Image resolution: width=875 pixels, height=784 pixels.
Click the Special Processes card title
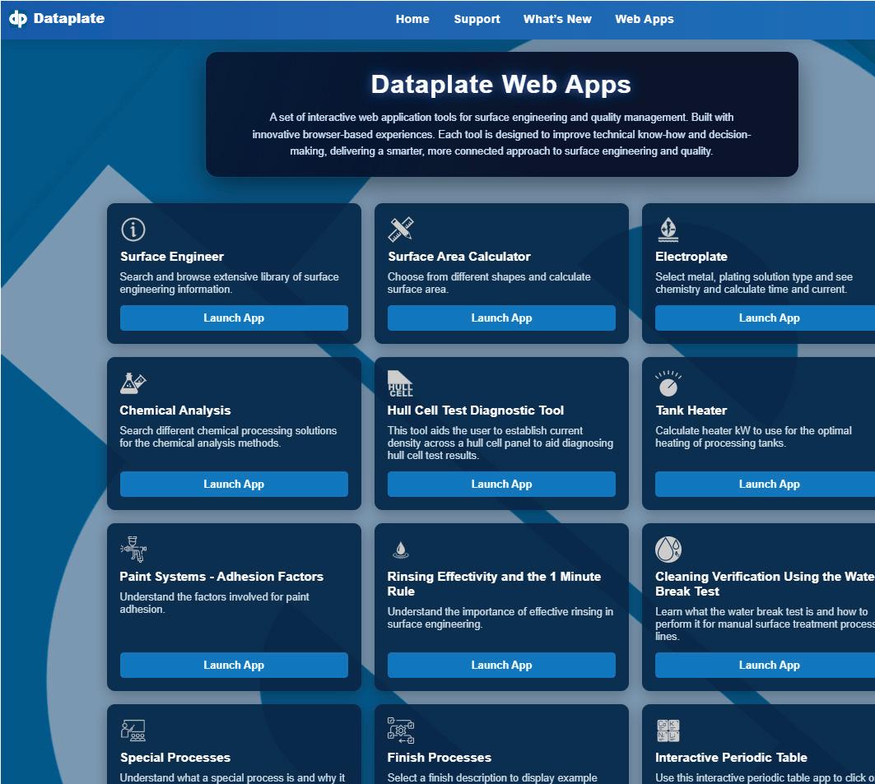coord(175,757)
